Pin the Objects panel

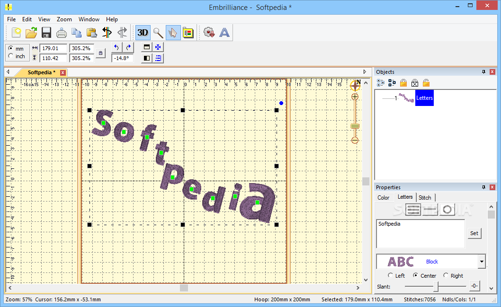[484, 72]
